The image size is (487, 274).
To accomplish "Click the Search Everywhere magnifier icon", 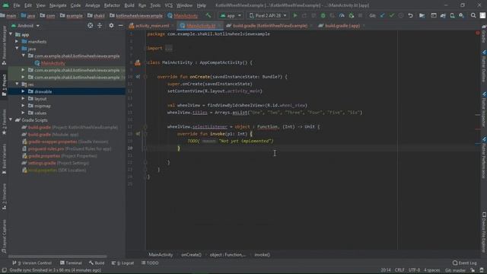I will 473,15.
